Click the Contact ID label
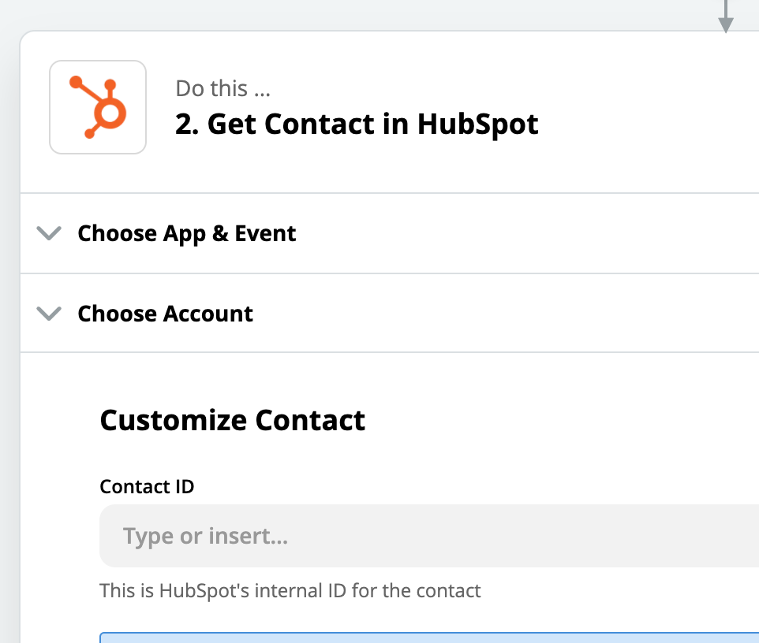This screenshot has height=643, width=759. [x=147, y=486]
